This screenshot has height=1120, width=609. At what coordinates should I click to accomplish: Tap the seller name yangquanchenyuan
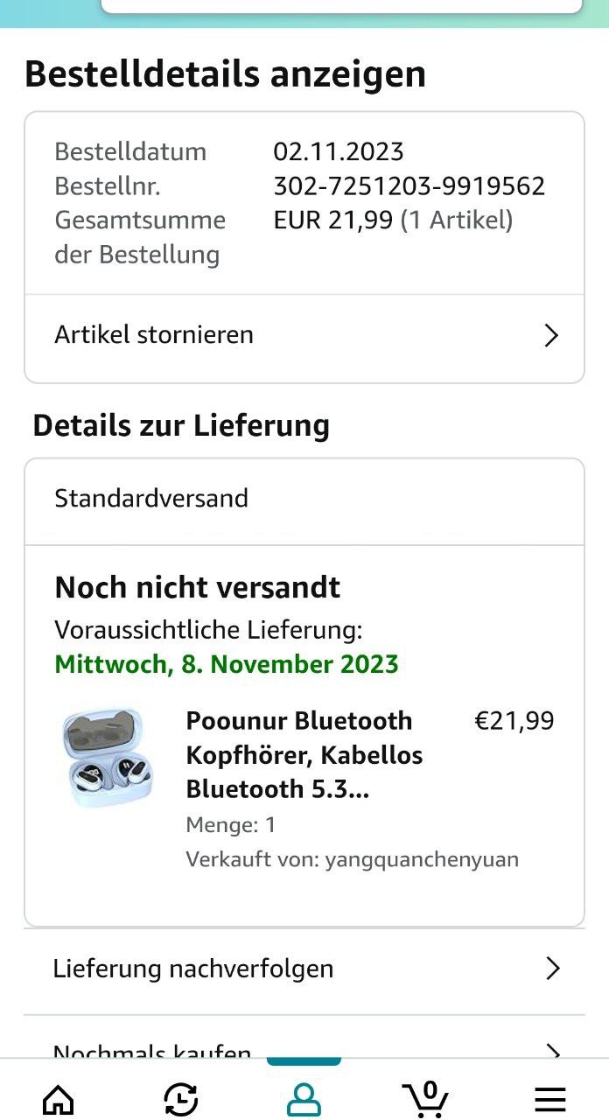pyautogui.click(x=422, y=859)
